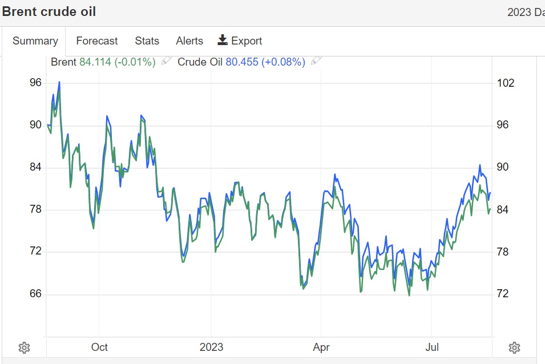Open the left chart settings gear
This screenshot has width=545, height=364.
pos(24,347)
